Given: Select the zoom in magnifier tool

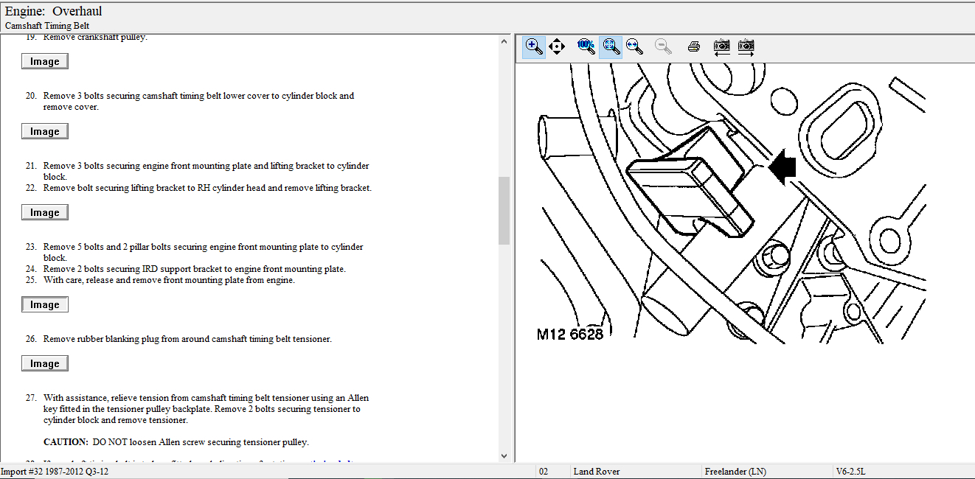Looking at the screenshot, I should 534,47.
